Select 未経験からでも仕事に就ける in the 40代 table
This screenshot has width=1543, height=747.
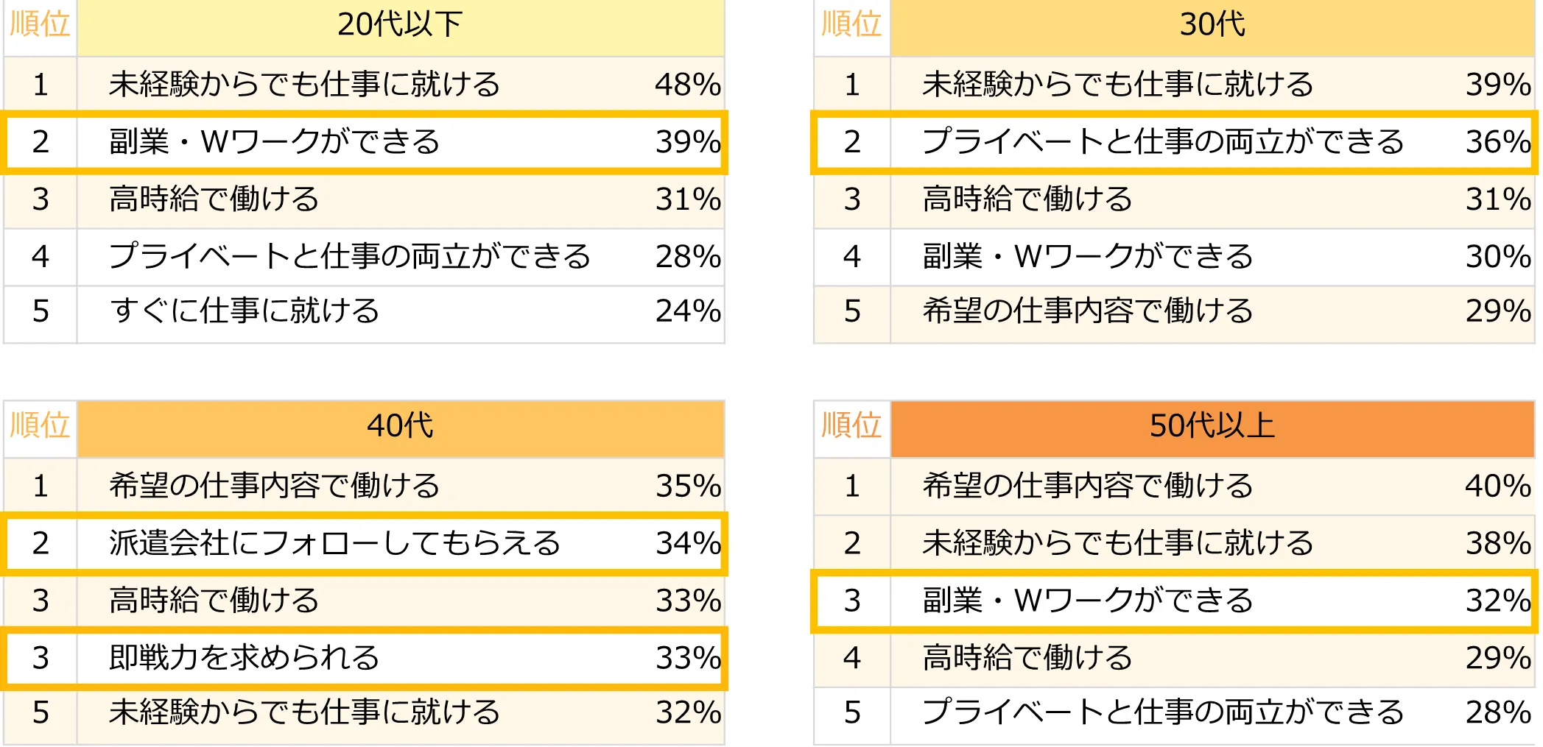(304, 712)
